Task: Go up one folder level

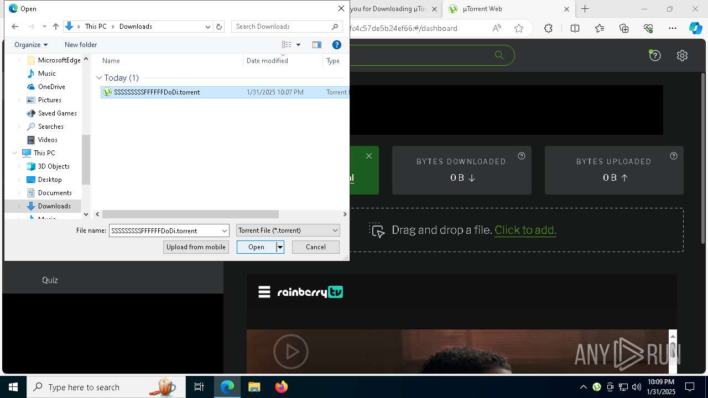Action: pyautogui.click(x=55, y=27)
